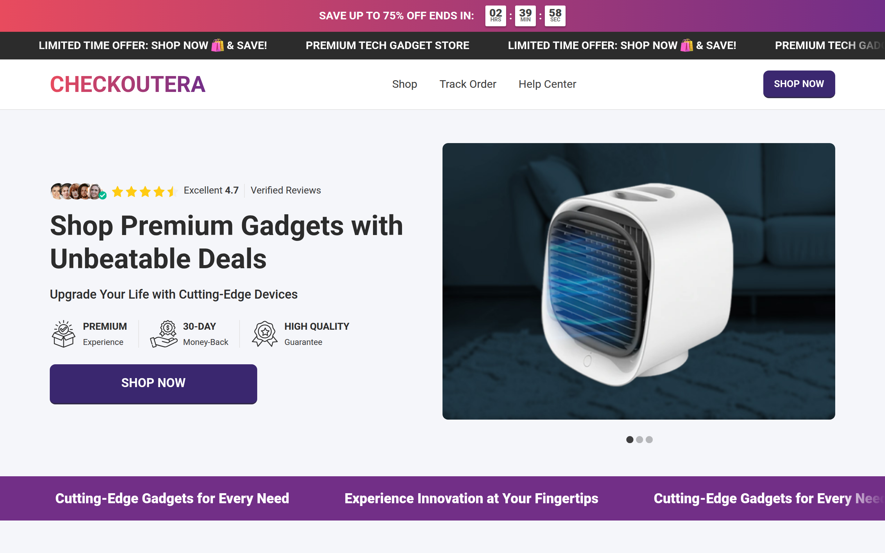Screen dimensions: 885x553
Task: Click the air cooler product image
Action: point(639,281)
